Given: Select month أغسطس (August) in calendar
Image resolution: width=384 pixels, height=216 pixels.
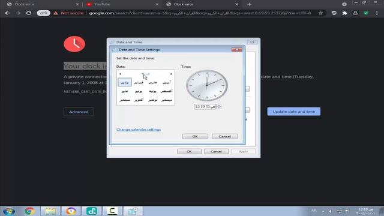Looking at the screenshot, I should [x=167, y=91].
